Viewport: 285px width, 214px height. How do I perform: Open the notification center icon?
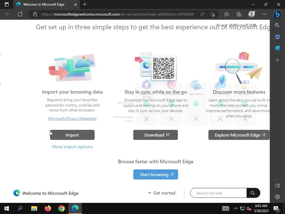click(276, 208)
